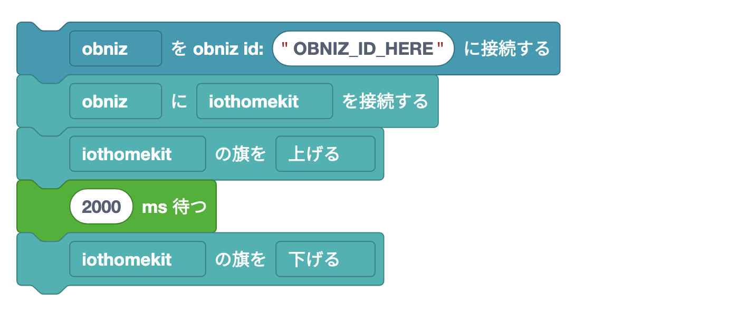Click the opening quote before OBNIZ_ID_HERE
Image resolution: width=747 pixels, height=312 pixels.
point(284,47)
